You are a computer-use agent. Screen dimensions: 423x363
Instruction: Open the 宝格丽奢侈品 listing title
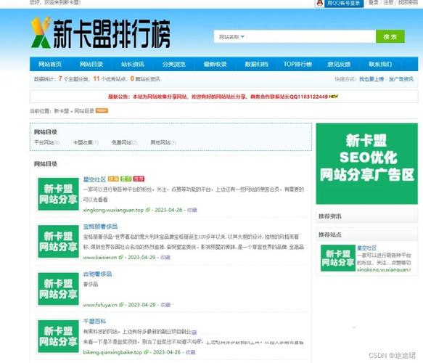tap(100, 227)
